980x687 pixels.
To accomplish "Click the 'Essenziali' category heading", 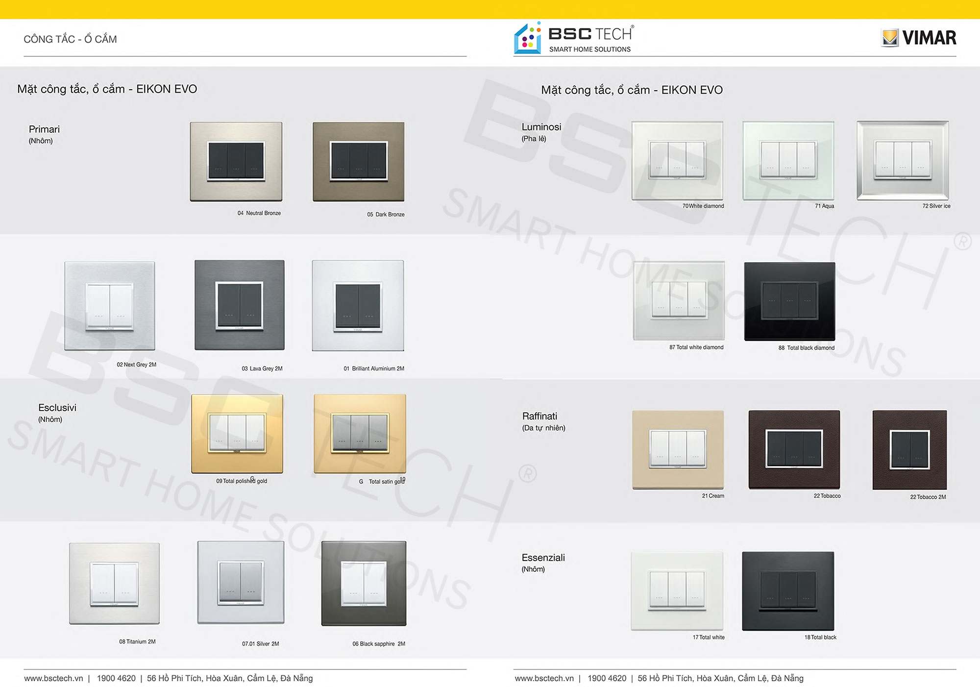I will [x=543, y=558].
